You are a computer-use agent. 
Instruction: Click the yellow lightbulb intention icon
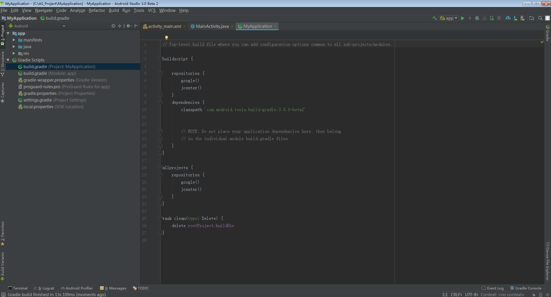(167, 37)
